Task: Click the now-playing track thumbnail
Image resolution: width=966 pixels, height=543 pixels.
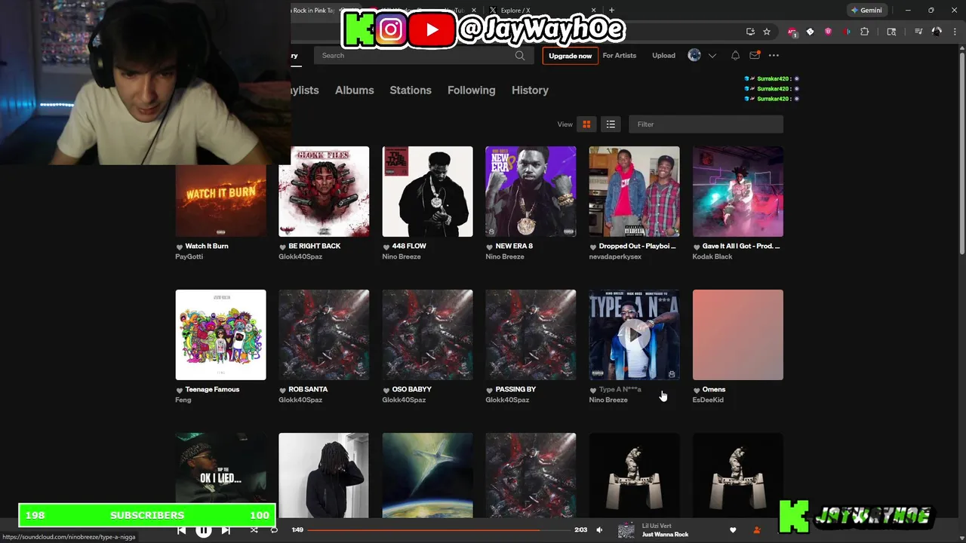Action: (626, 530)
